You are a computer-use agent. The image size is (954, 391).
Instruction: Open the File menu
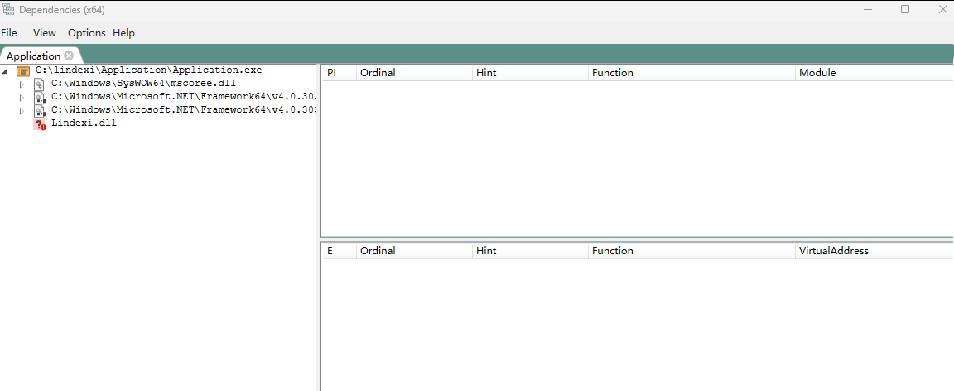[x=9, y=33]
